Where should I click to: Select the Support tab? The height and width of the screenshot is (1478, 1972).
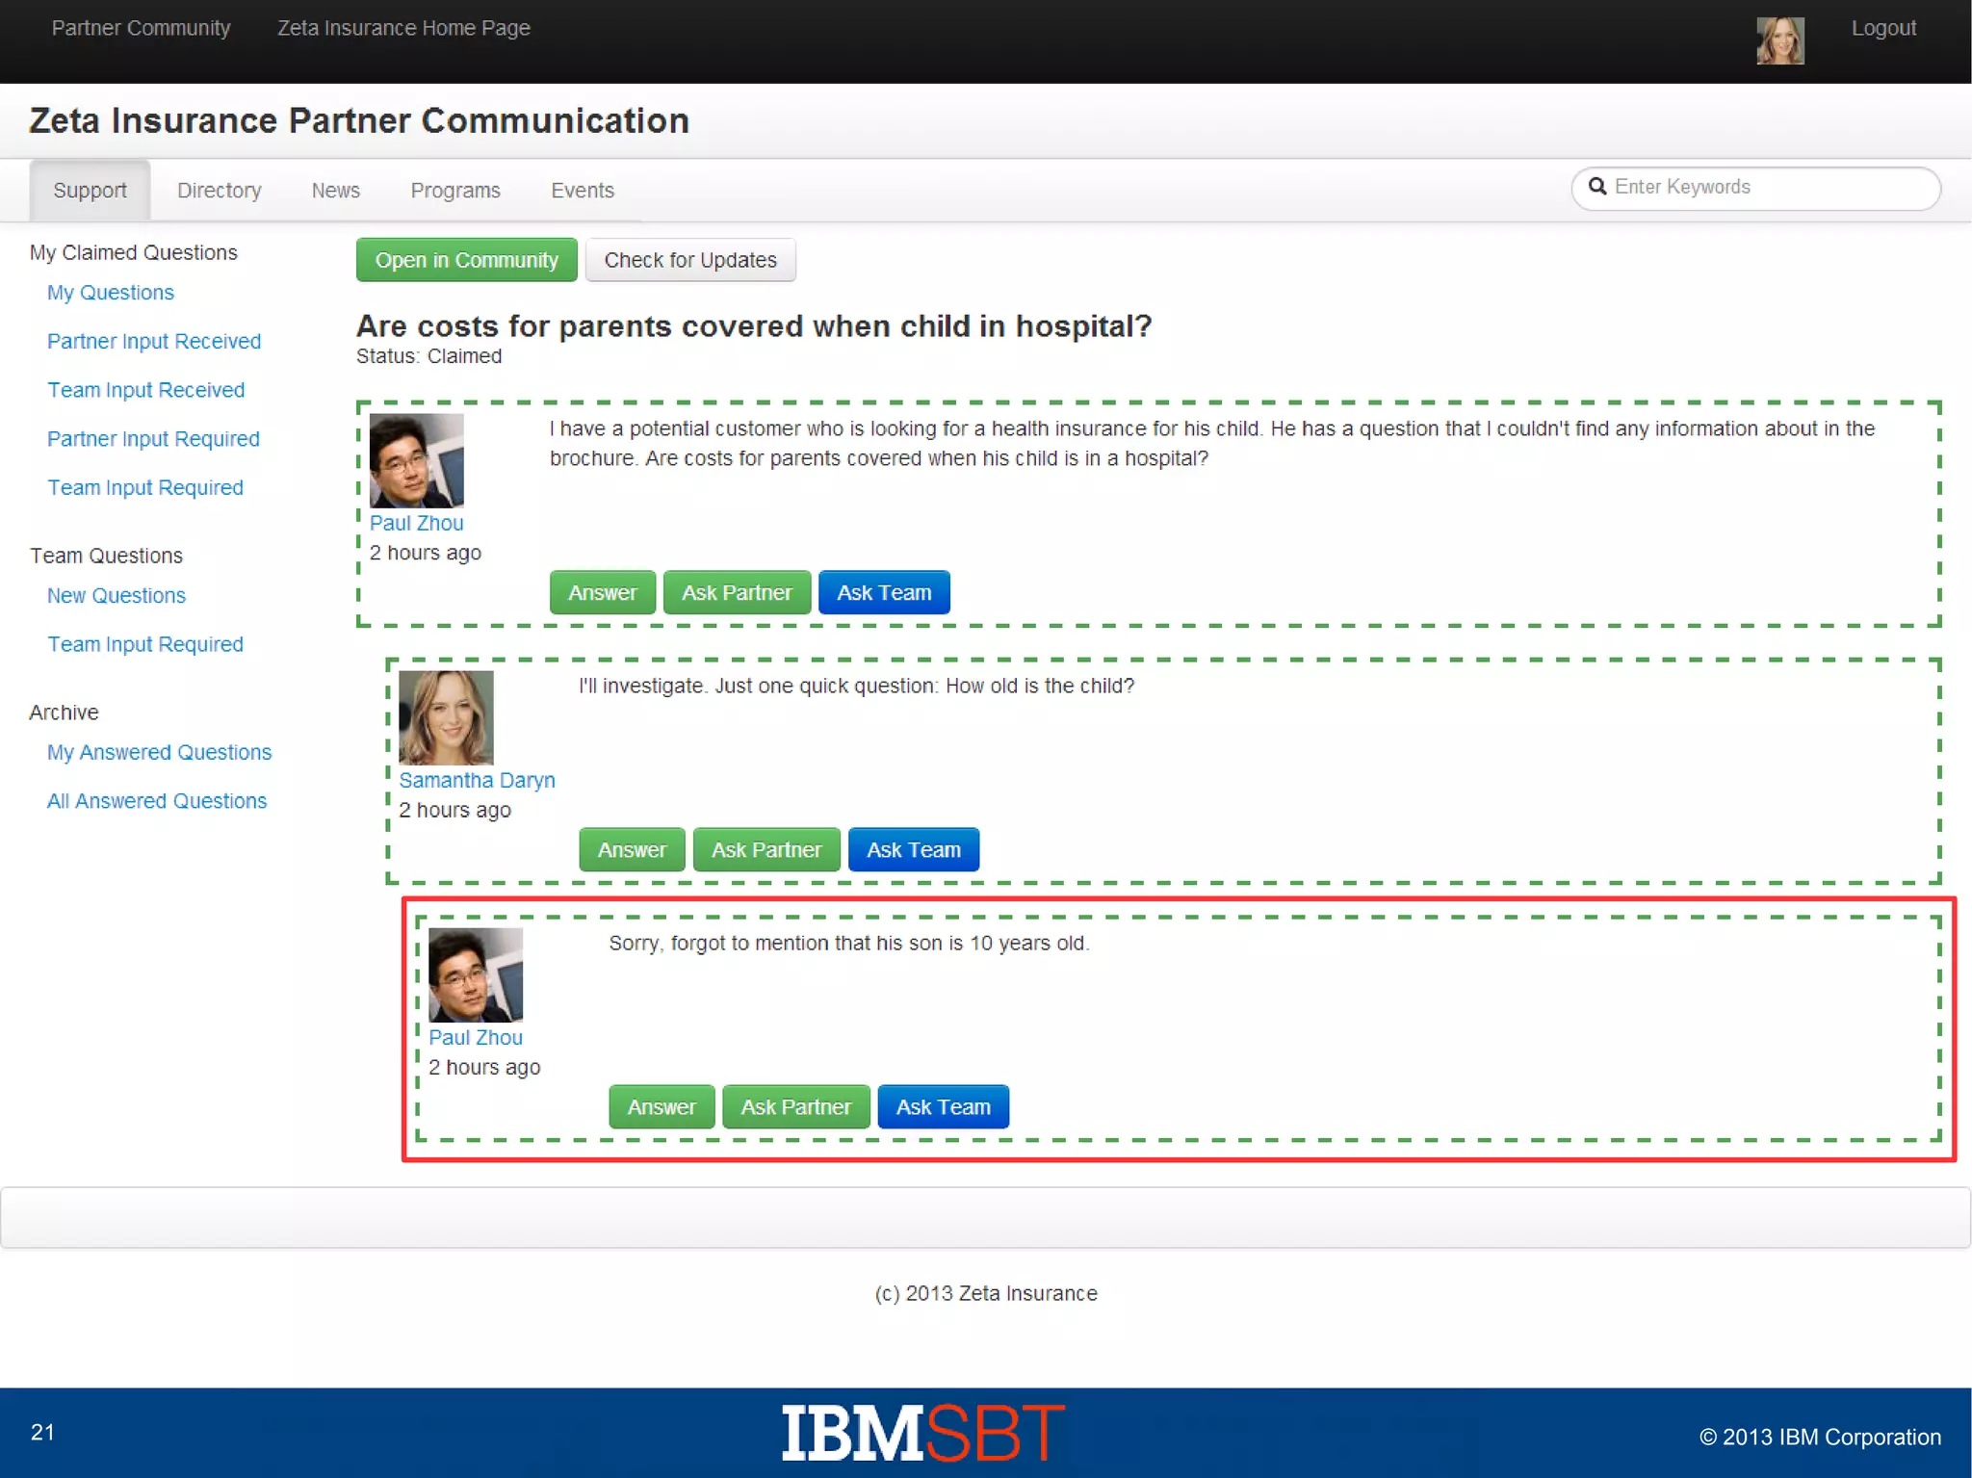(x=90, y=190)
